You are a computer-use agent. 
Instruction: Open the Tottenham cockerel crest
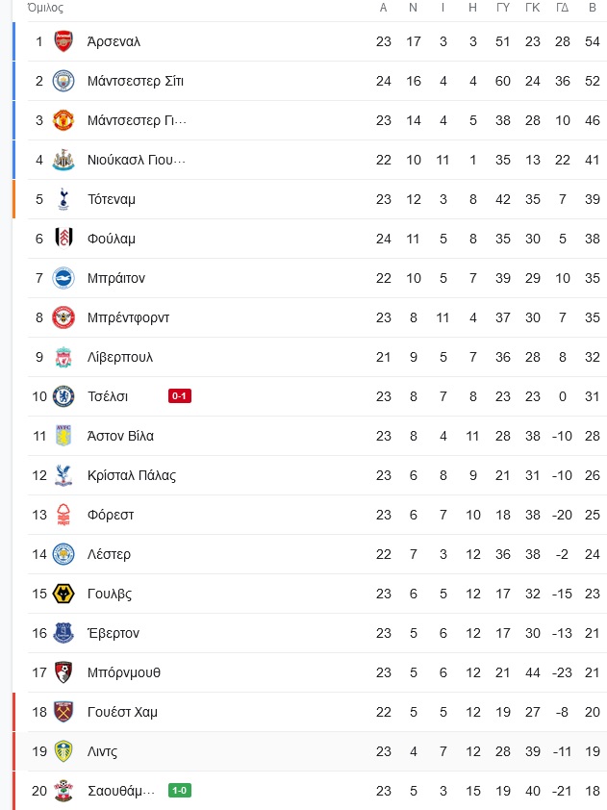63,199
